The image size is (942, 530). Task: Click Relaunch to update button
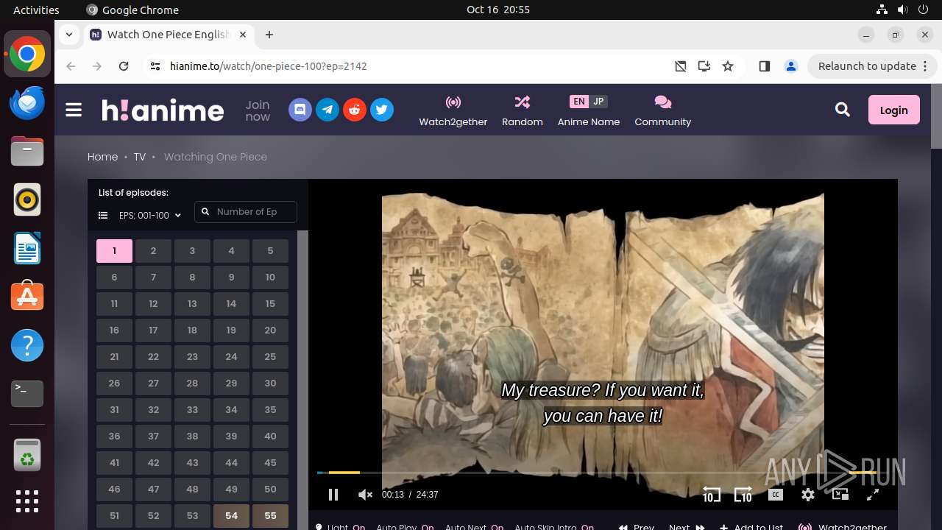873,66
